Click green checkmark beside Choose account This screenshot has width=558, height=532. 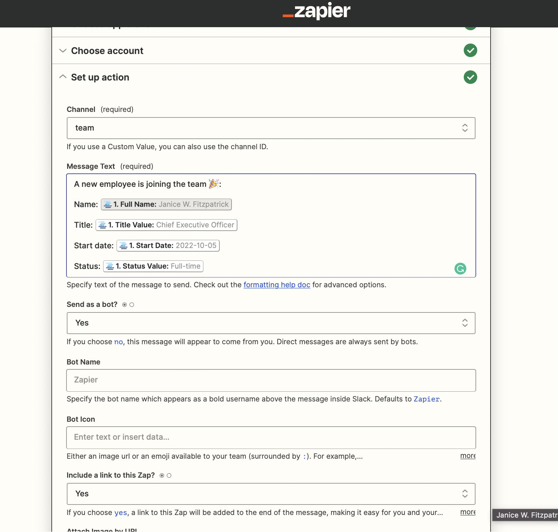470,50
